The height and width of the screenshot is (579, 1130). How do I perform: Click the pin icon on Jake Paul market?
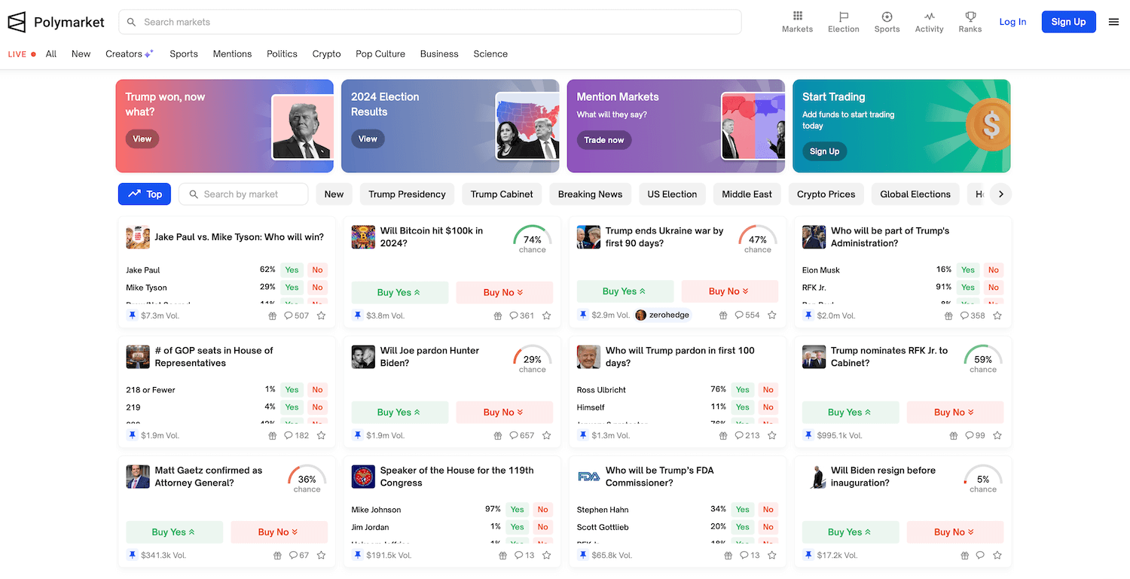click(x=132, y=315)
